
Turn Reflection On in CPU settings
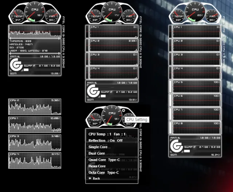(x=112, y=141)
